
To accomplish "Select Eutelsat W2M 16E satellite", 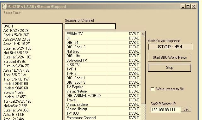I will pyautogui.click(x=32, y=48).
